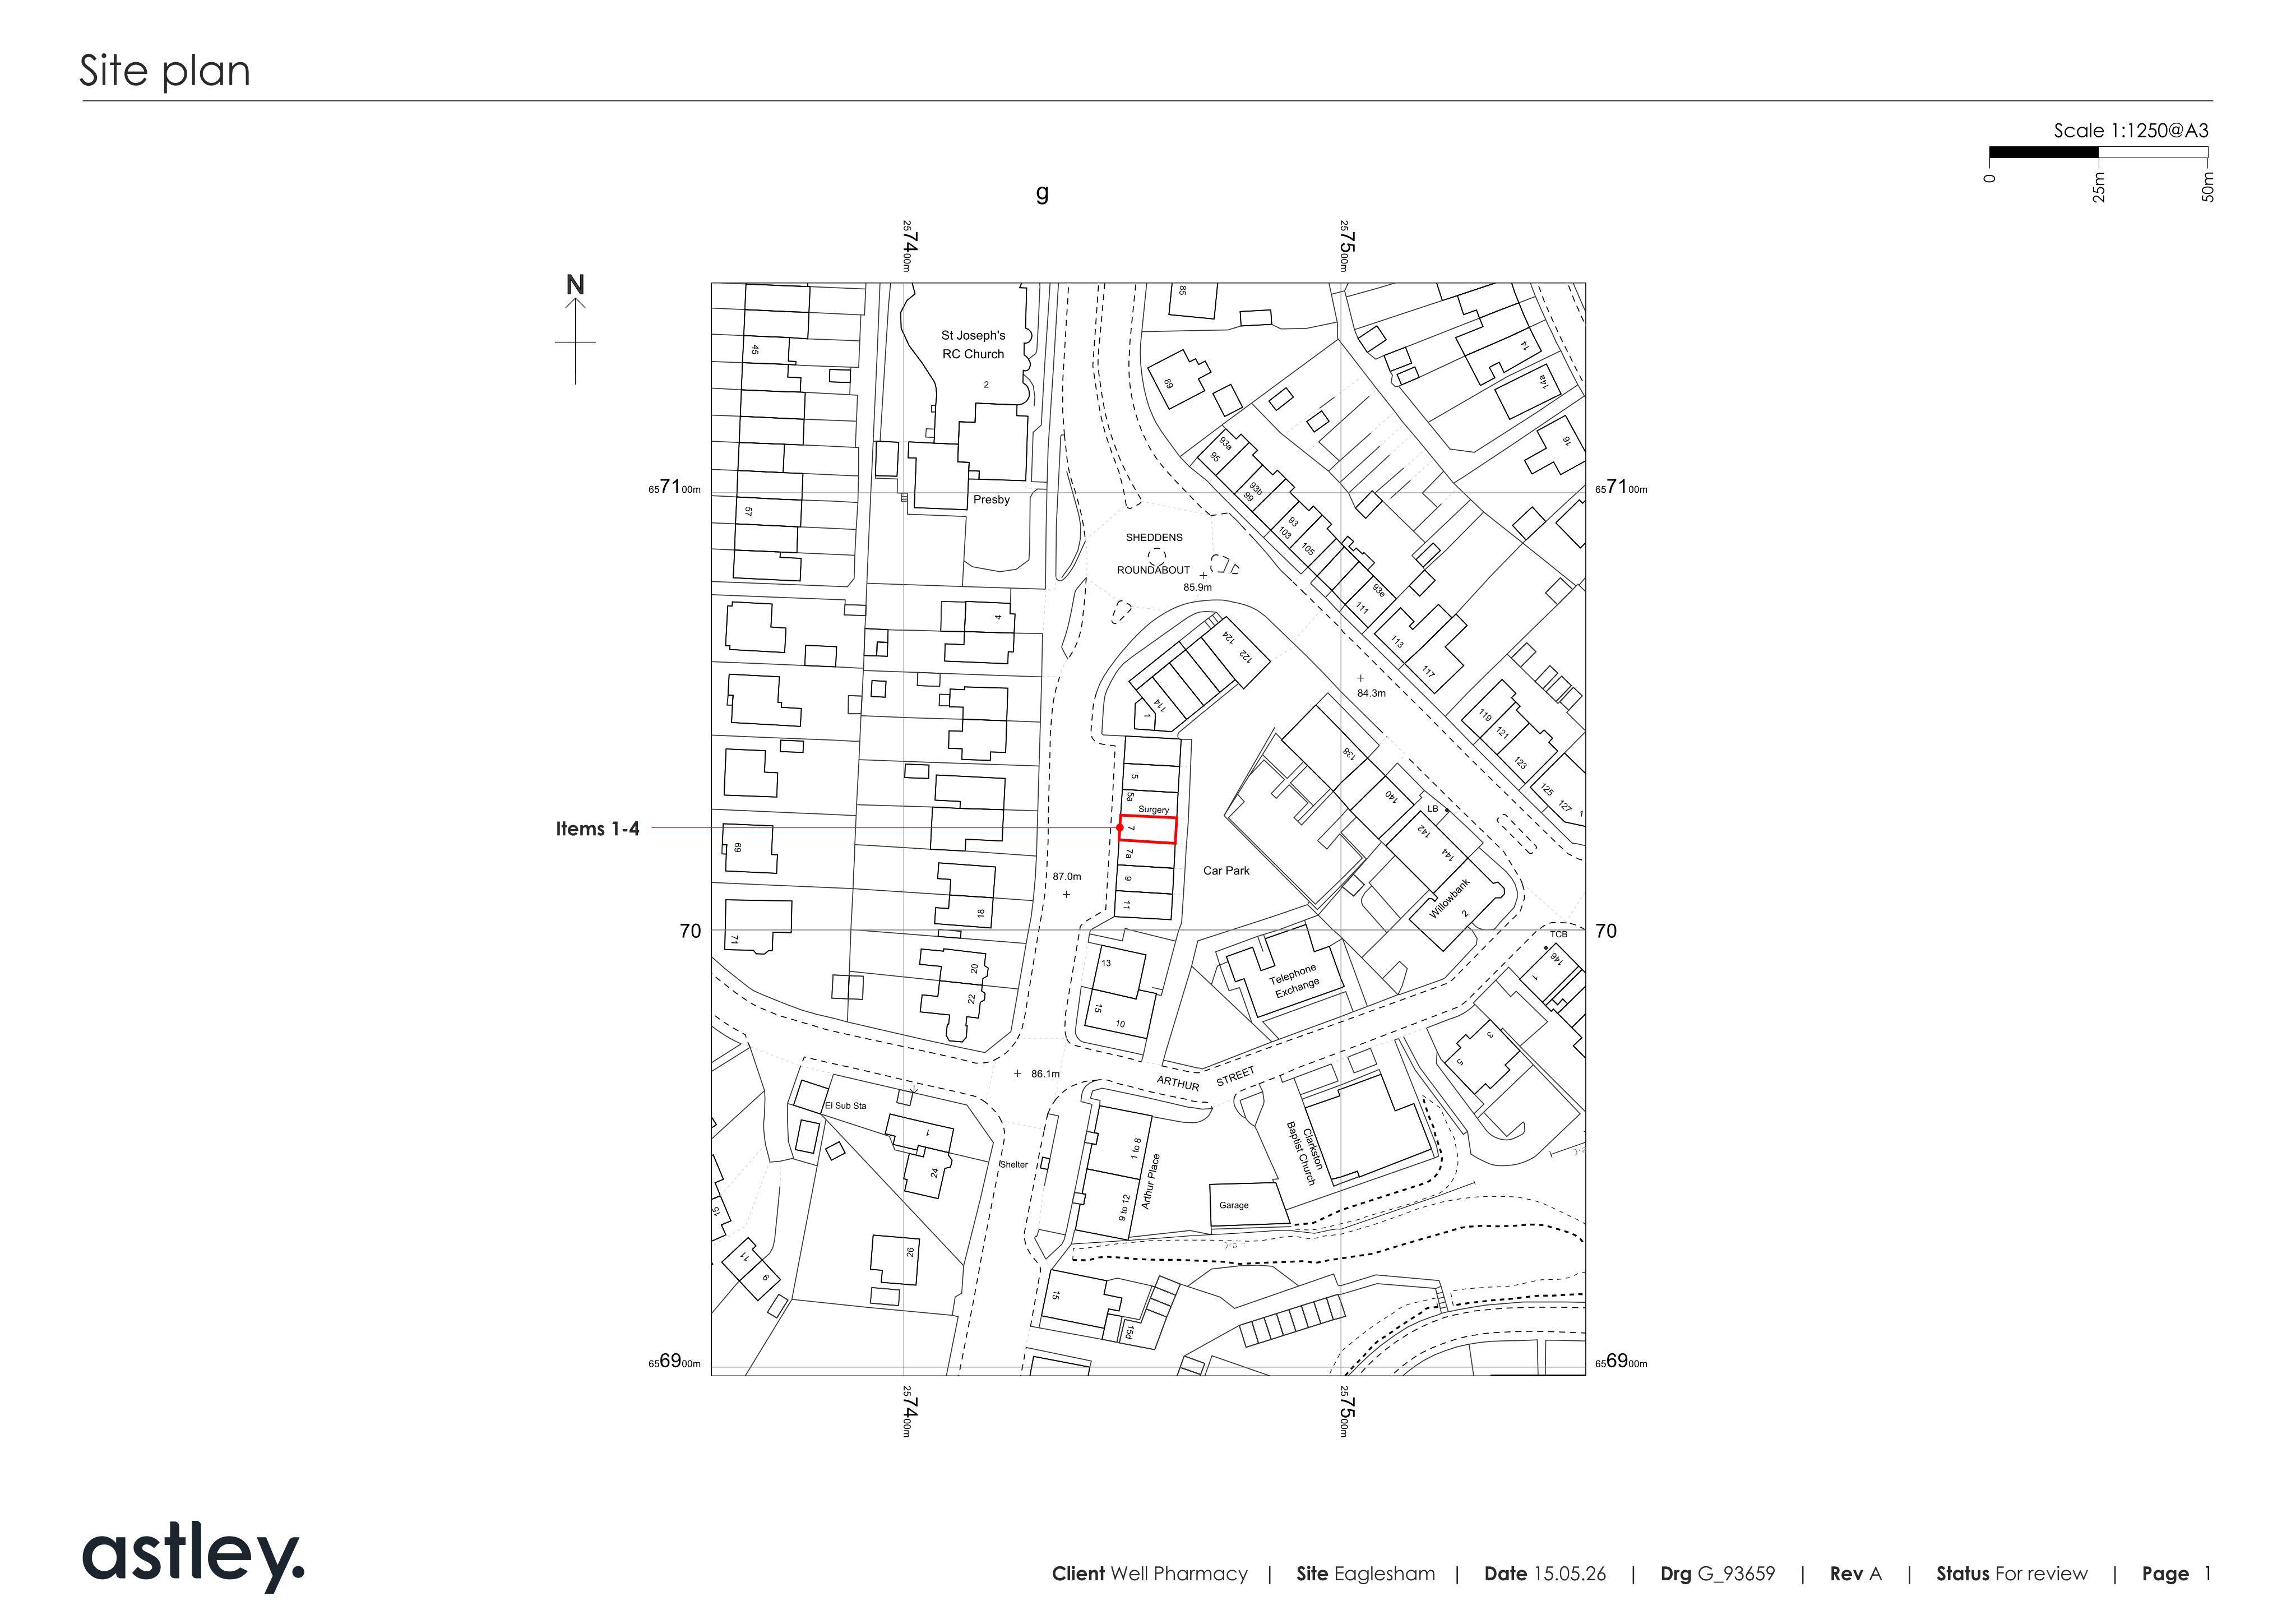Click the '25m' scale bar marker

point(2099,187)
